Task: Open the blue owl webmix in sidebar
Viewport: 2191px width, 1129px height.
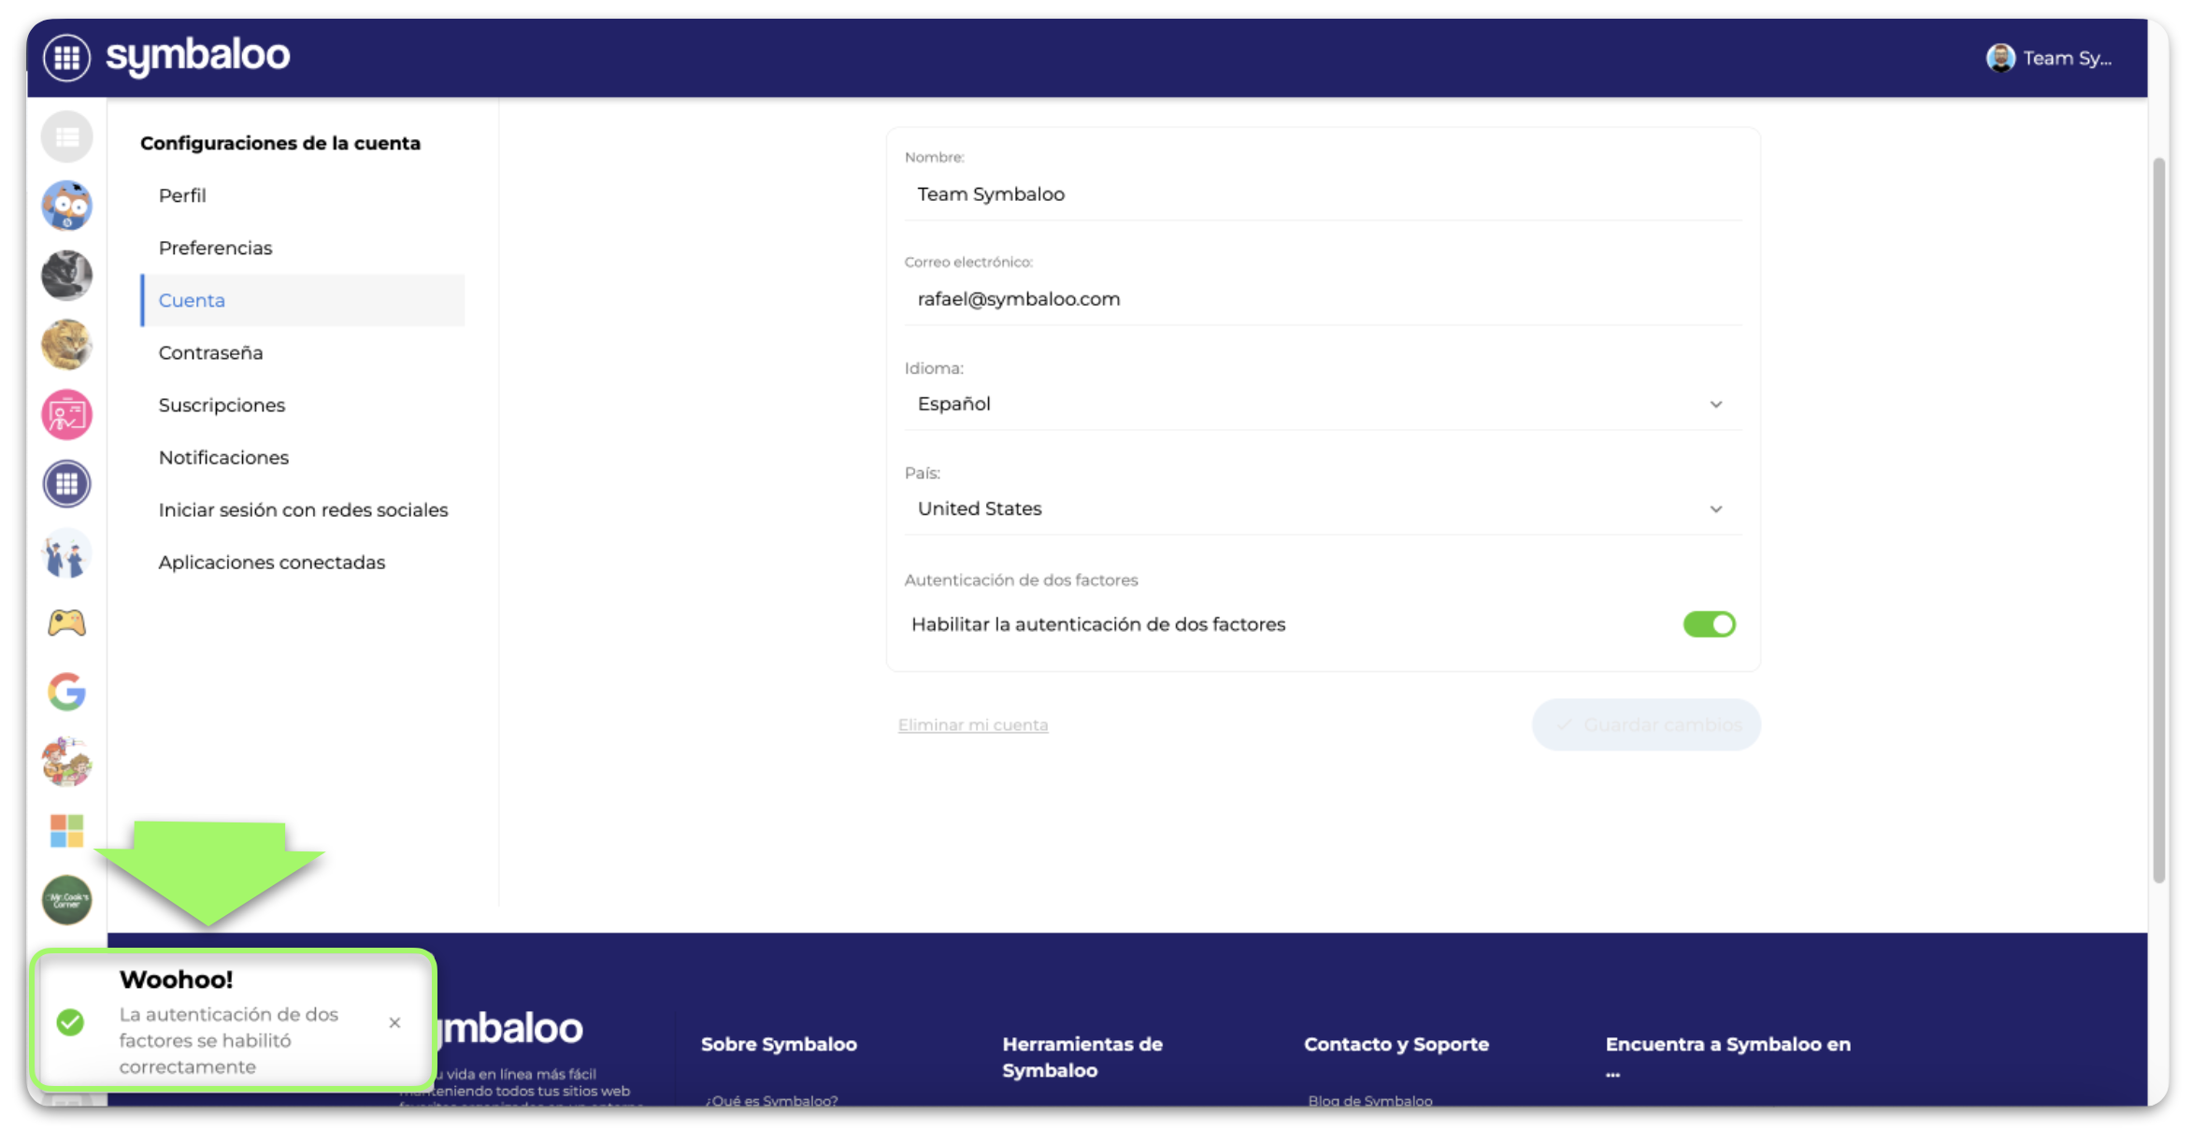Action: tap(67, 206)
